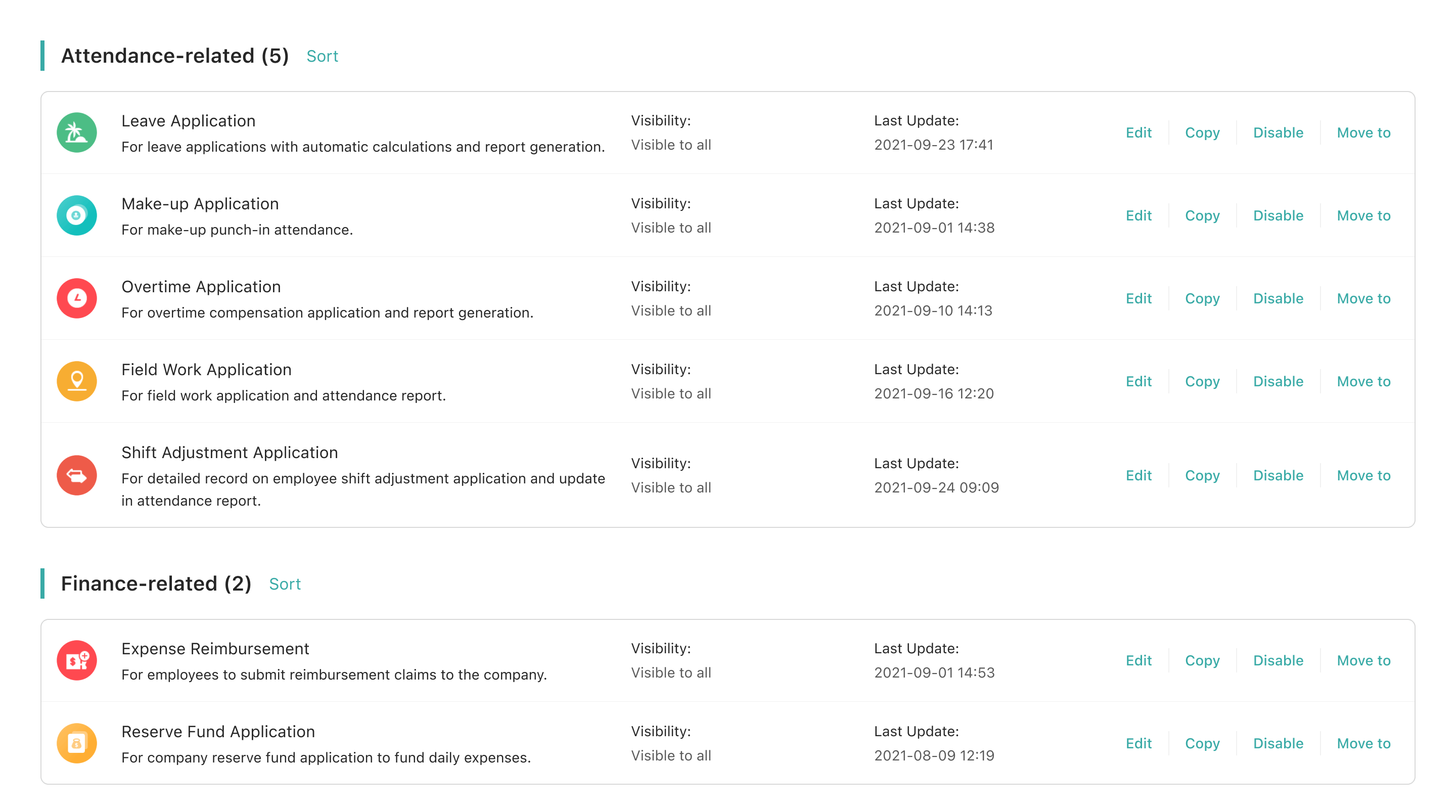Disable the Expense Reimbursement form
This screenshot has height=809, width=1456.
1278,660
